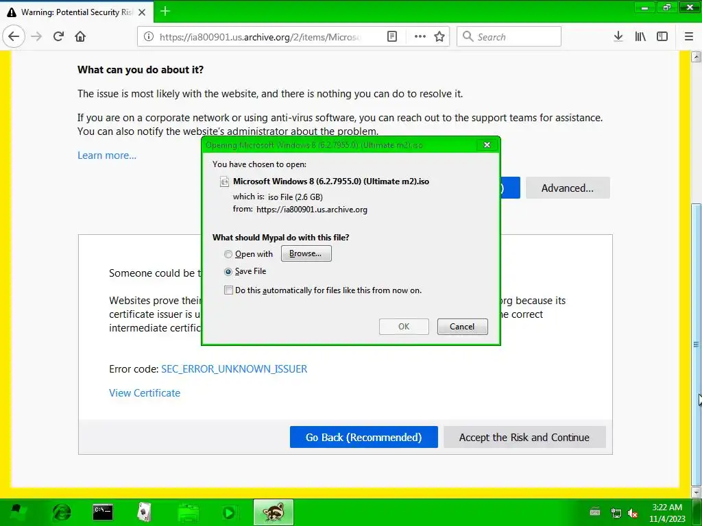Open the Learn more link
Viewport: 702px width, 526px height.
coord(107,155)
